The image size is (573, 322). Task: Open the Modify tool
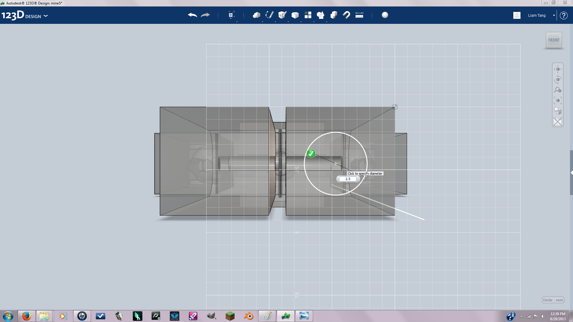click(295, 15)
